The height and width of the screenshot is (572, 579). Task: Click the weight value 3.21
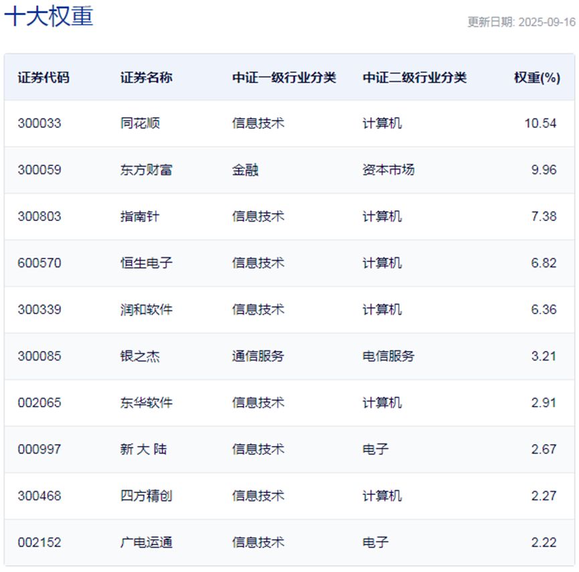coord(544,356)
